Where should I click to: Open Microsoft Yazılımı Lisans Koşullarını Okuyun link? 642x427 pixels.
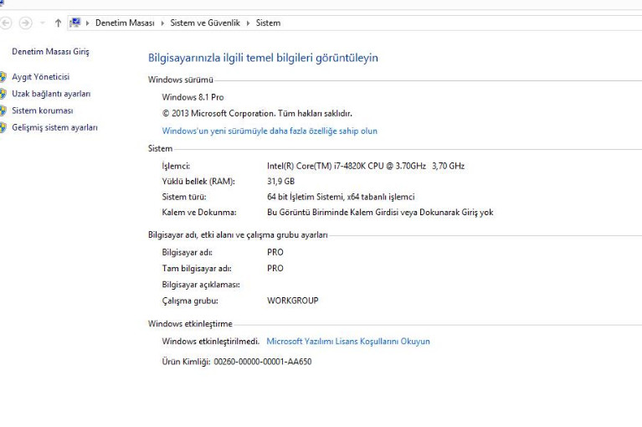[348, 341]
